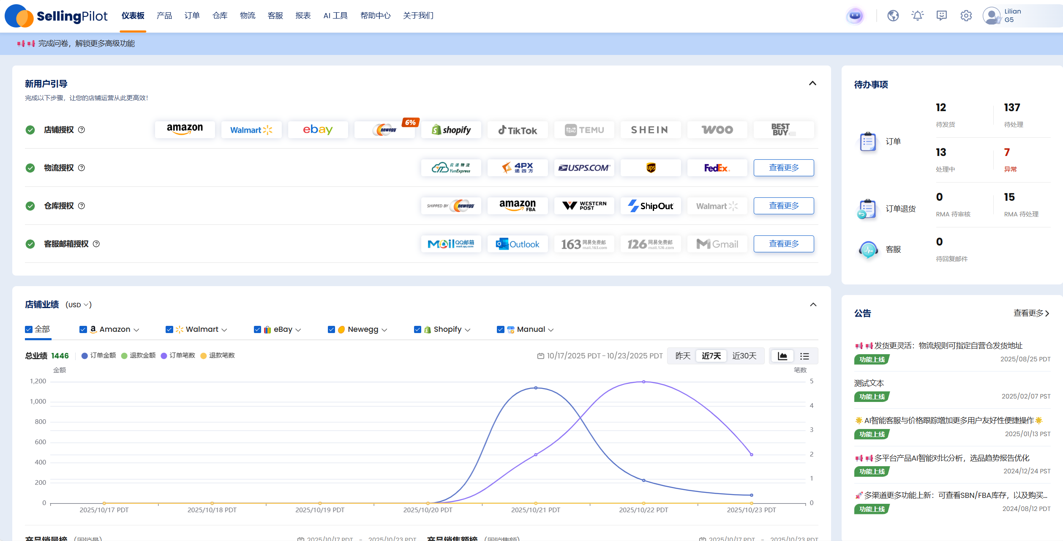The width and height of the screenshot is (1063, 541).
Task: Collapse the 新用户引导 panel
Action: click(812, 83)
